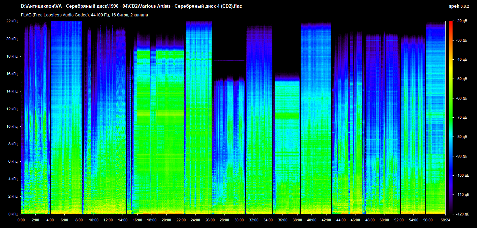The image size is (477, 228).
Task: Click the -80 дБ scale label
Action: 462,137
